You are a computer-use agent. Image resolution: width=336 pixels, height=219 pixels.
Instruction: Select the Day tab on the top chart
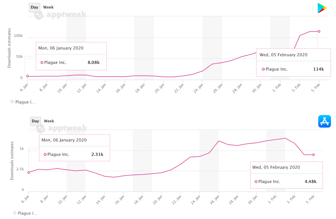point(34,7)
